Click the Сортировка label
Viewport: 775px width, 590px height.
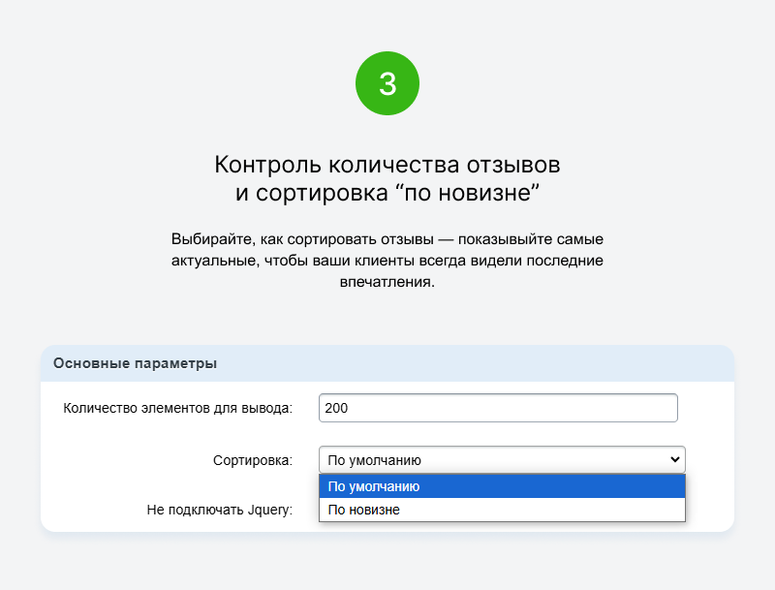253,460
